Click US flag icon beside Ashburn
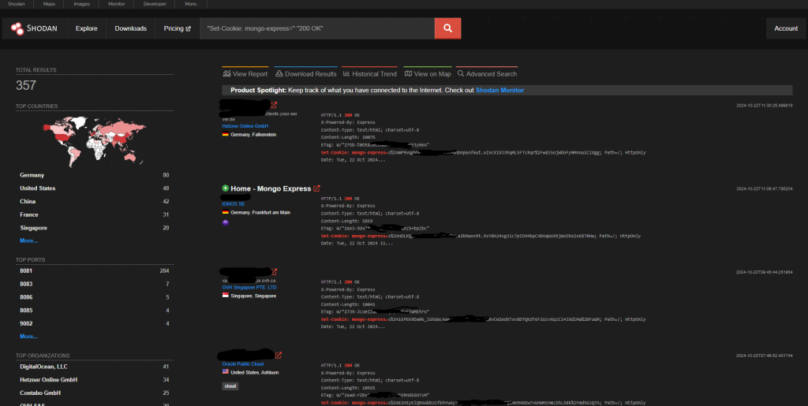The image size is (808, 406). tap(225, 372)
